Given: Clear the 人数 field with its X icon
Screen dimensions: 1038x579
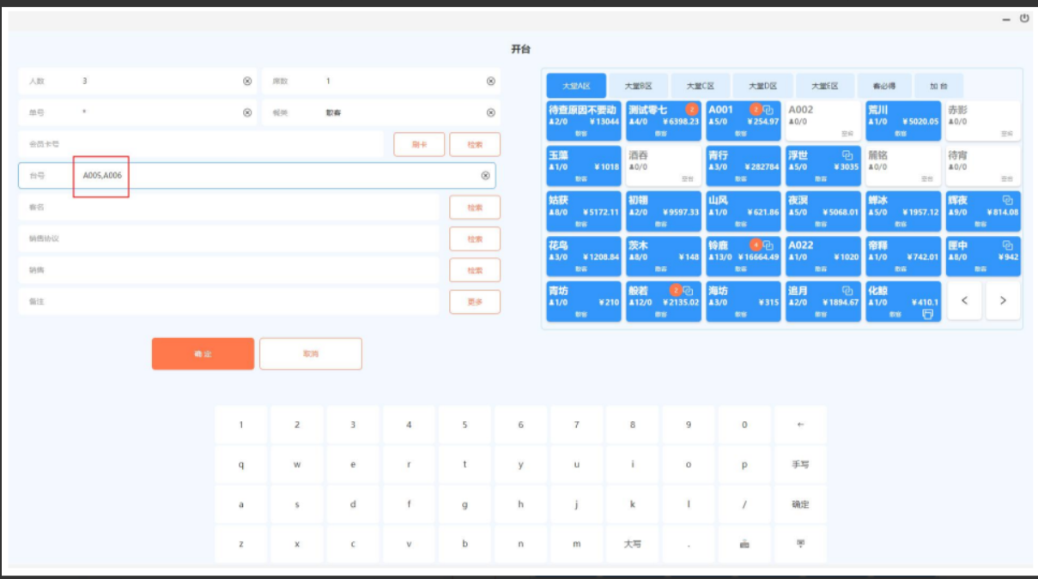Looking at the screenshot, I should (247, 81).
